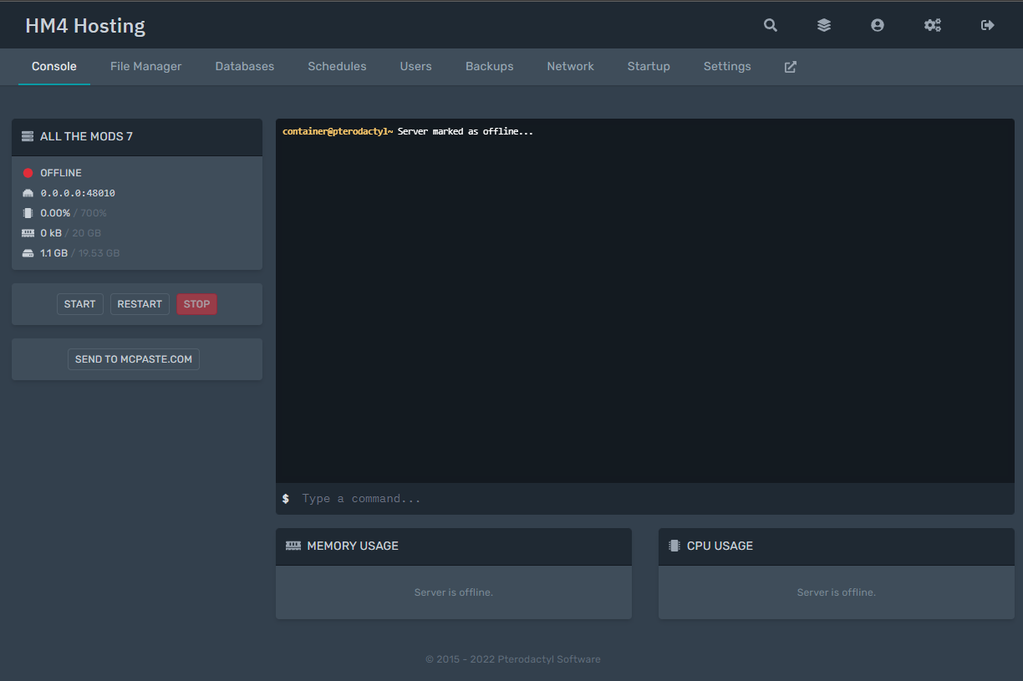Open the server list layers icon
The height and width of the screenshot is (681, 1023).
coord(823,25)
